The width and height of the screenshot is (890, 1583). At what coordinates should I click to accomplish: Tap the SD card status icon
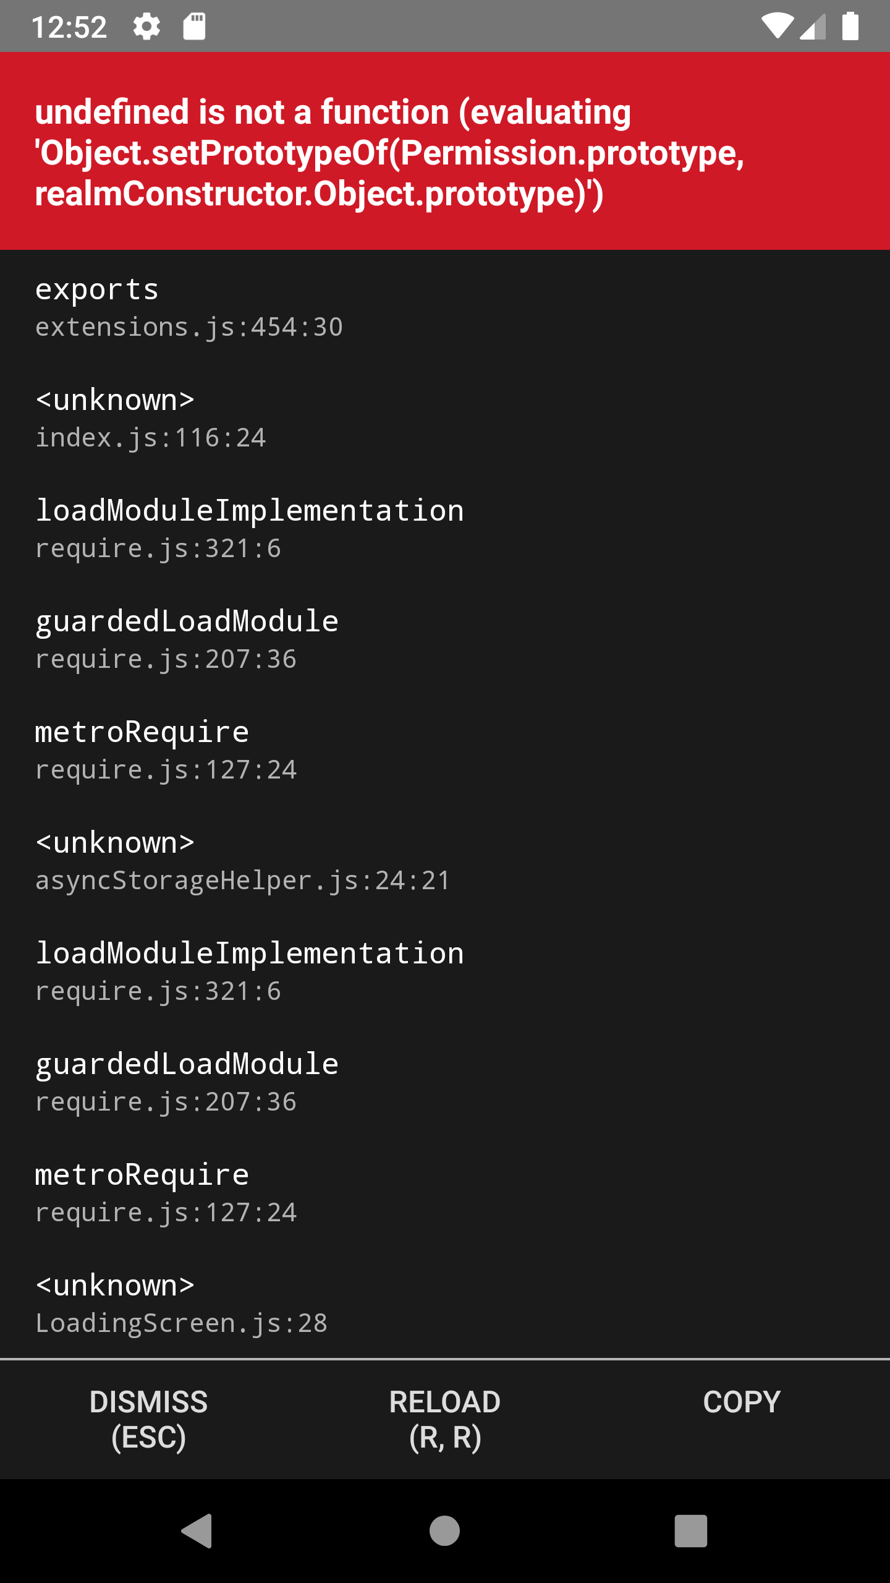pos(194,27)
